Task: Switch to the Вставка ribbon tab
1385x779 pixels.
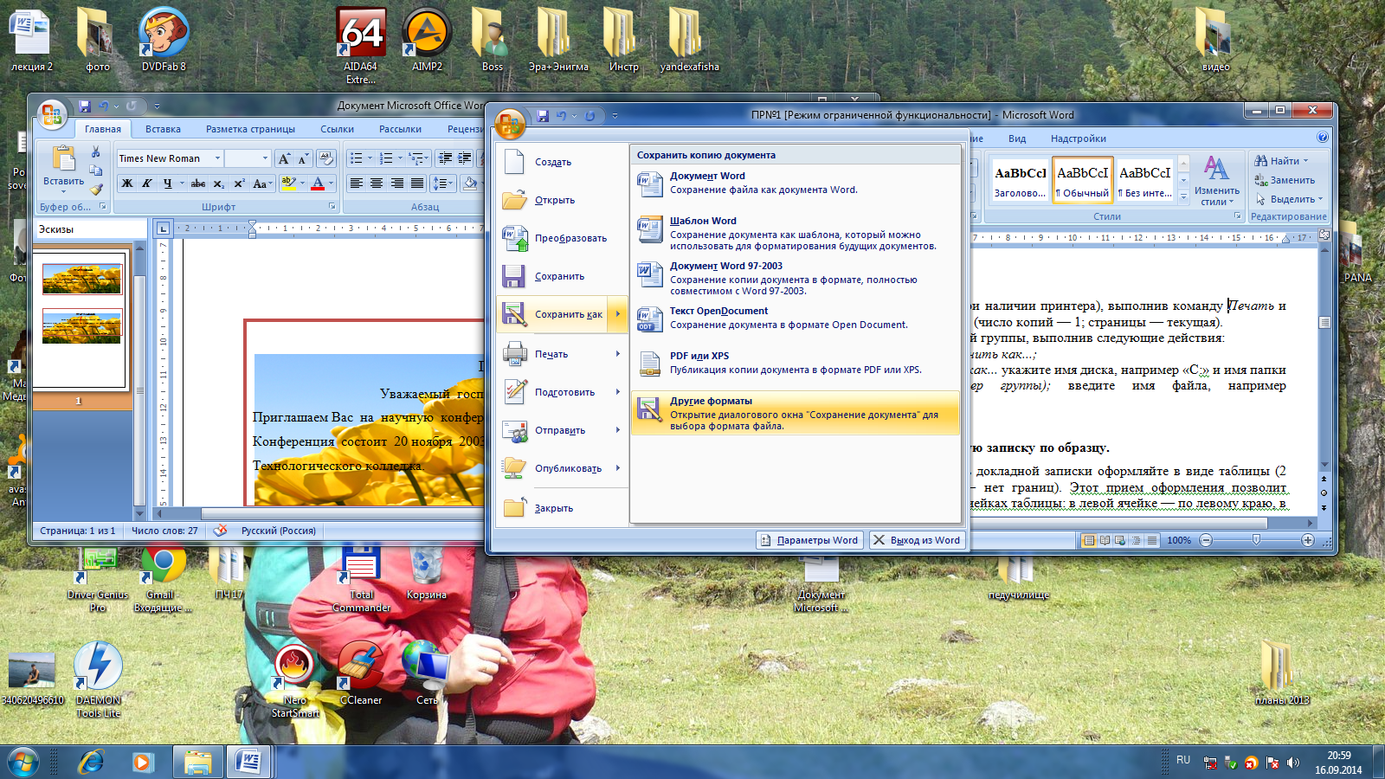Action: click(x=163, y=129)
